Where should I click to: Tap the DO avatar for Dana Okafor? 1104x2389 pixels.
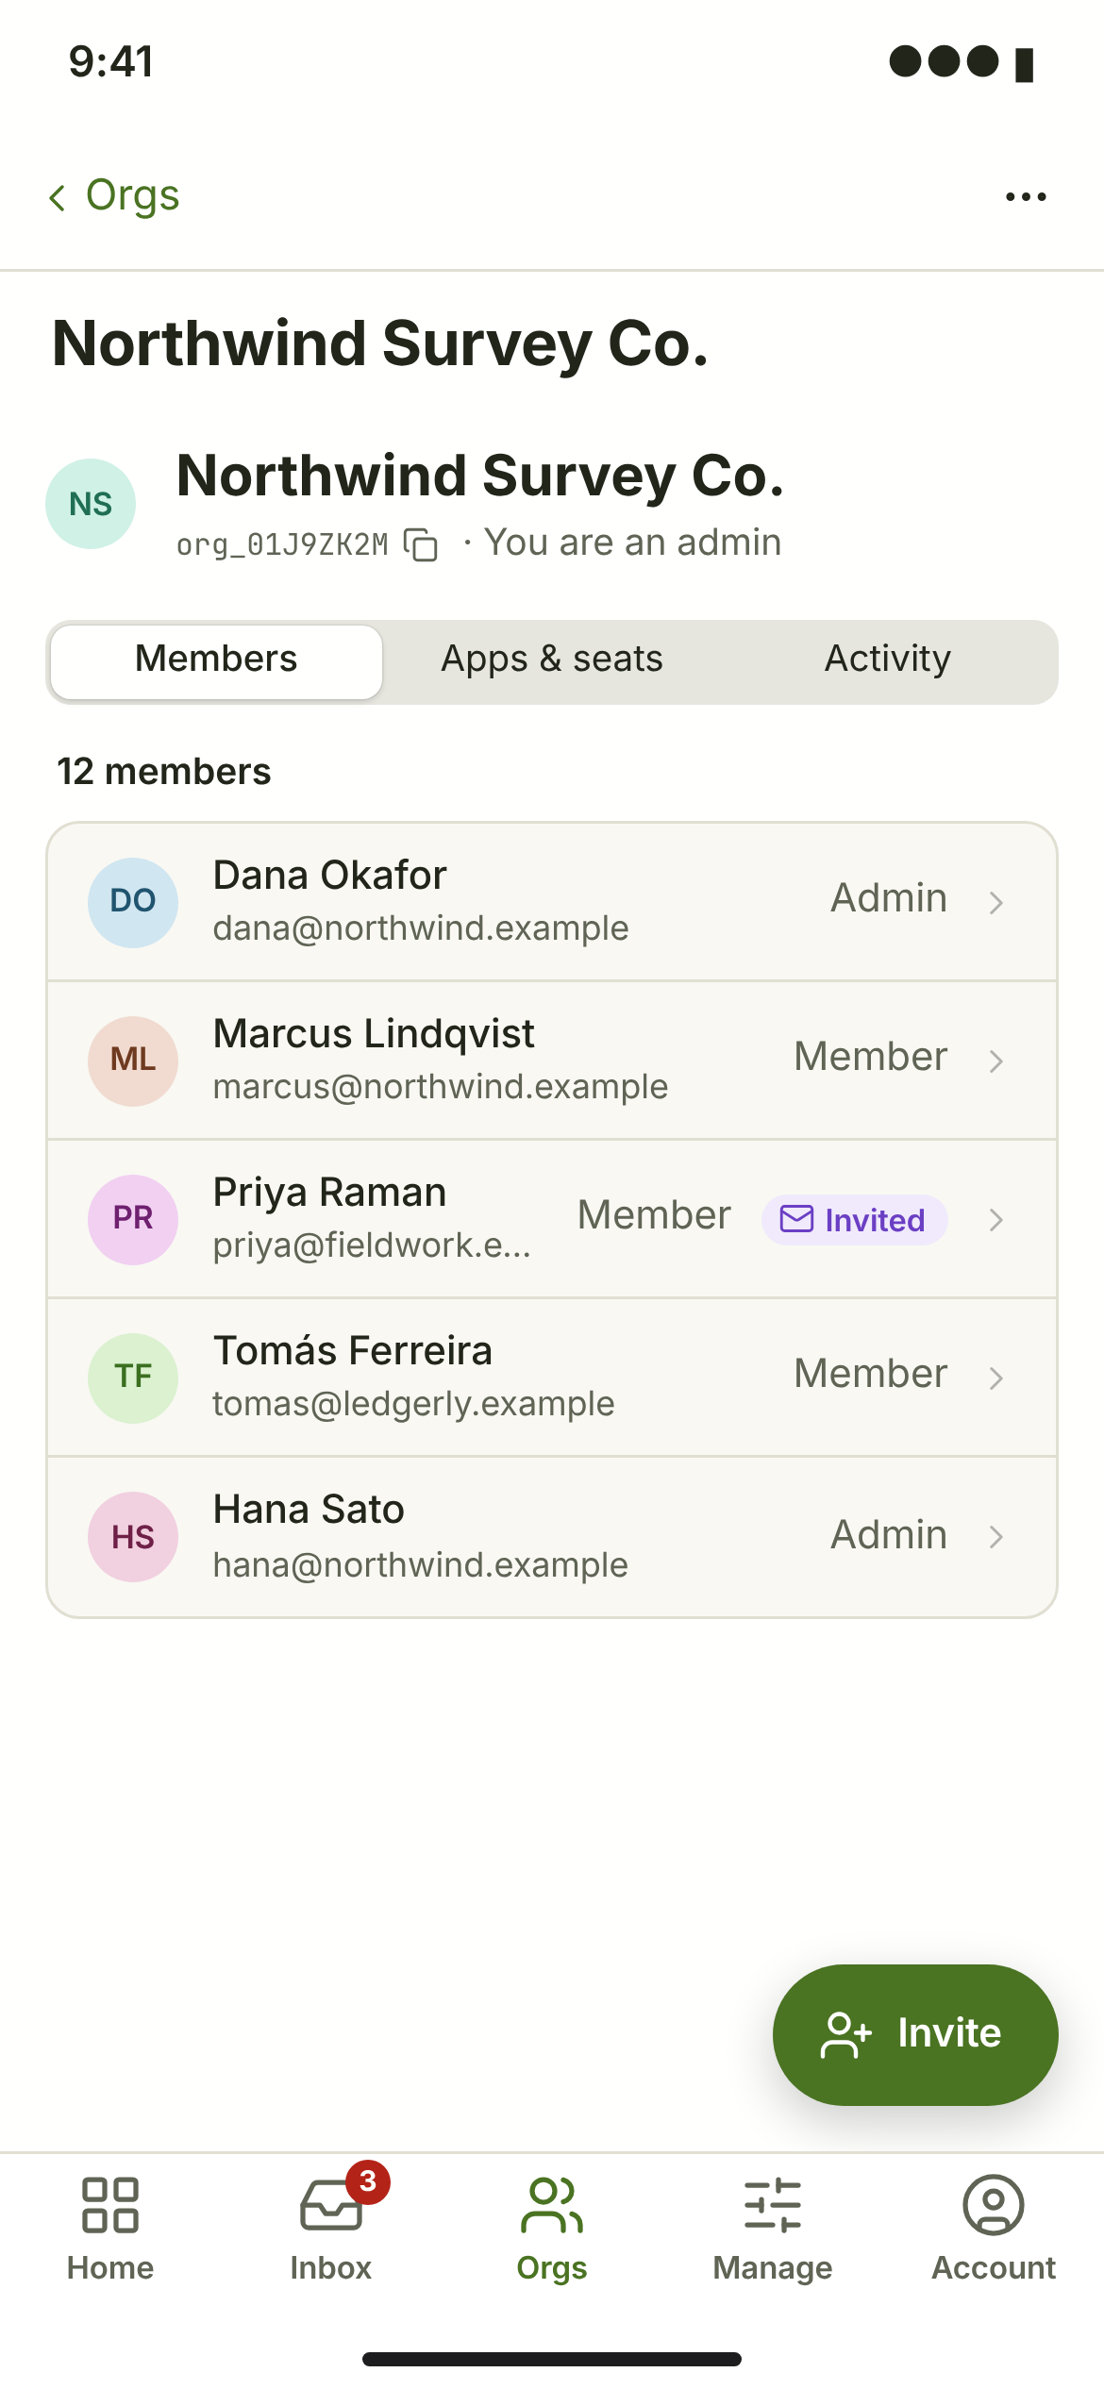[133, 902]
